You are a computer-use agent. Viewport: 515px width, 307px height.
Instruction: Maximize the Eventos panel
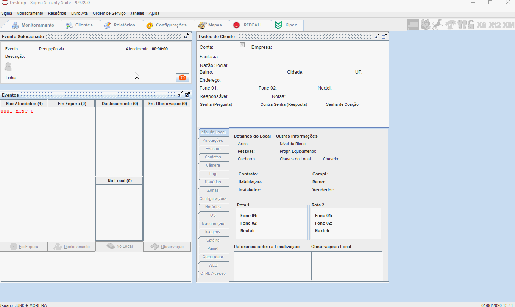click(x=187, y=95)
